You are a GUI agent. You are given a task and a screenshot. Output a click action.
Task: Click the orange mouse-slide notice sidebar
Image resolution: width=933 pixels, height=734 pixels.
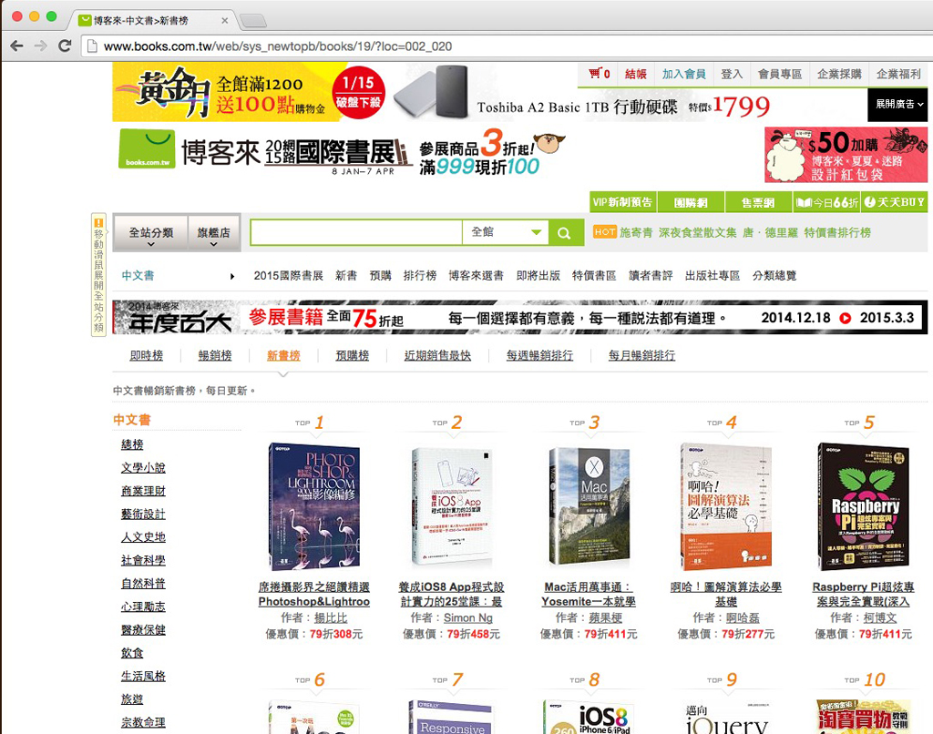tap(98, 275)
